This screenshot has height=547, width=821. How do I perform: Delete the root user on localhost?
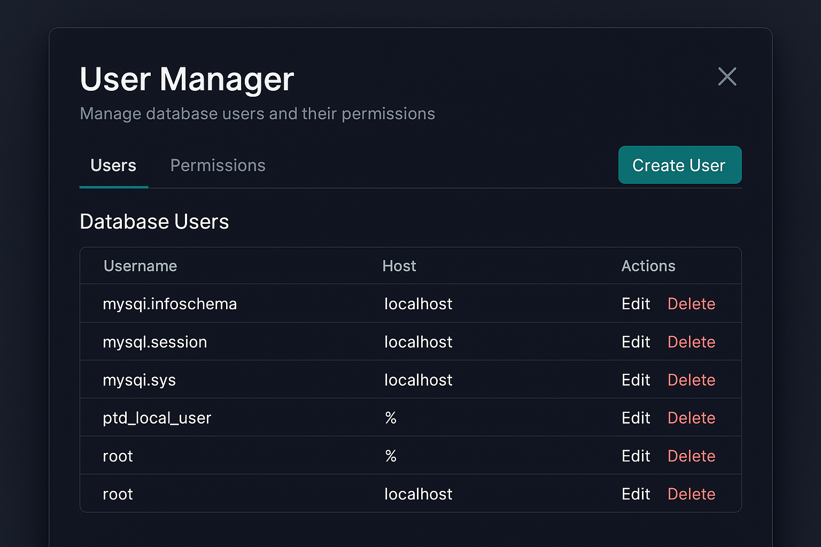coord(691,494)
